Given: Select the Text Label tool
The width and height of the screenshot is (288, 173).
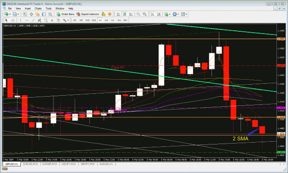Looking at the screenshot, I should tap(59, 20).
